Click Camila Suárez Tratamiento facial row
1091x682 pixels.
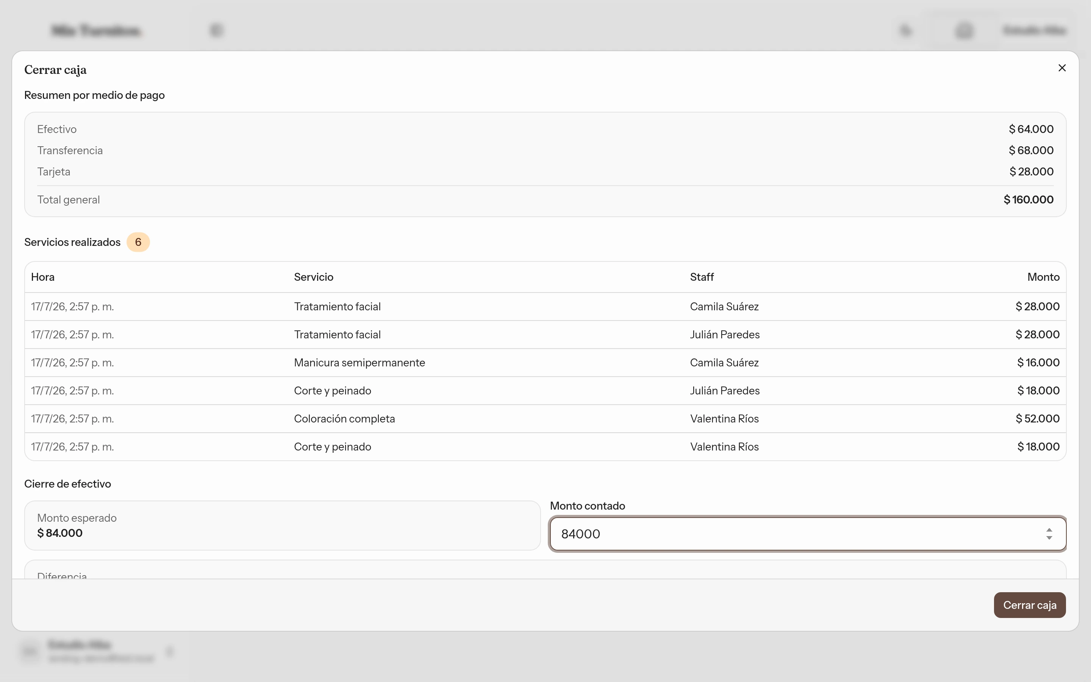click(545, 307)
